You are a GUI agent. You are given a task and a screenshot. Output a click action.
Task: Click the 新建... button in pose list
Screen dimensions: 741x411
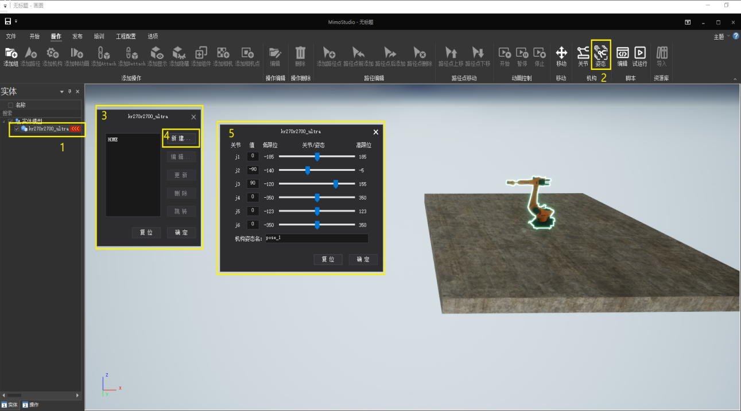click(x=181, y=139)
